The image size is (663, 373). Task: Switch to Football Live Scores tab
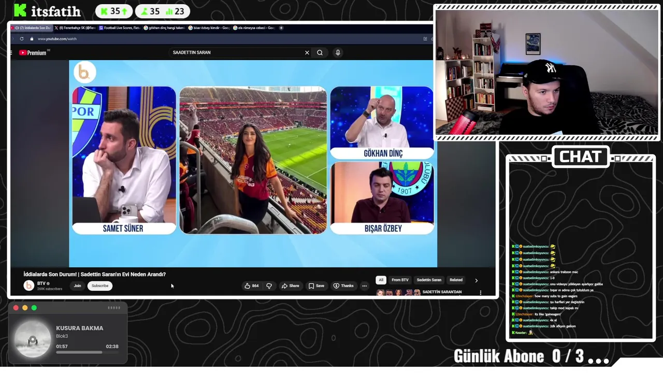(x=120, y=28)
